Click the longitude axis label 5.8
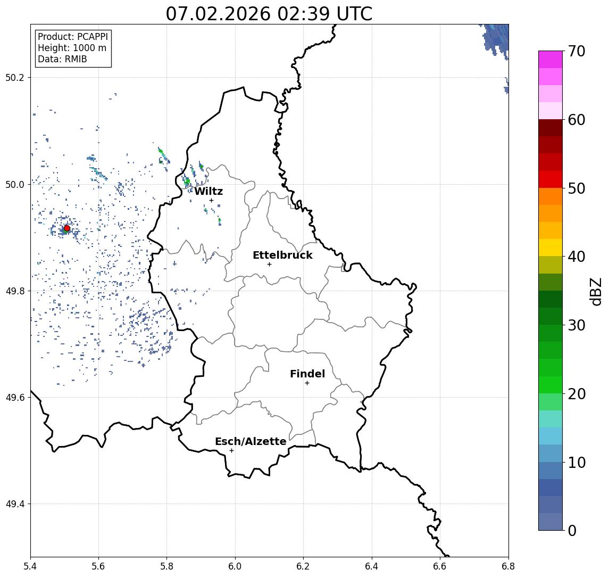 166,566
